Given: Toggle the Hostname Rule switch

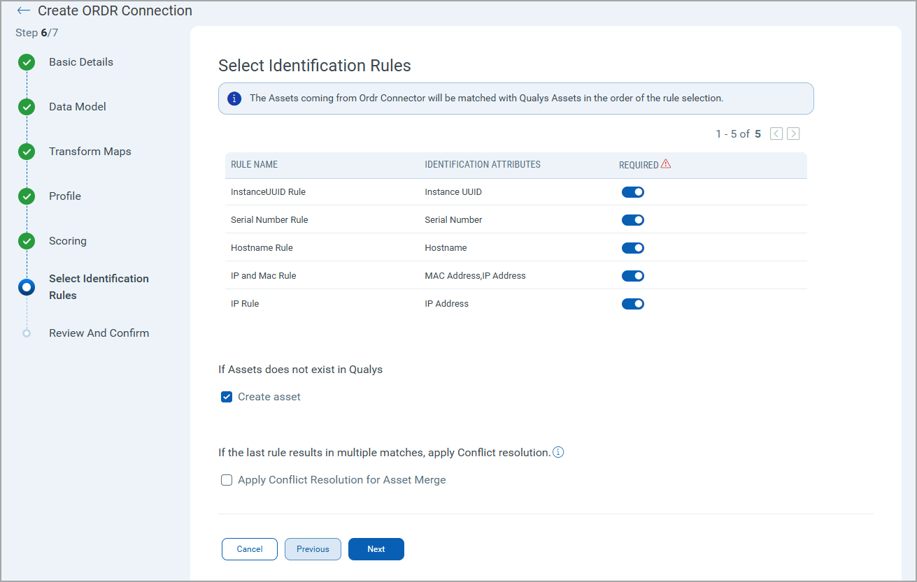Looking at the screenshot, I should click(x=632, y=247).
